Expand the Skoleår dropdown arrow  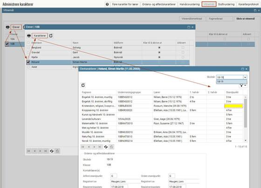(245, 77)
